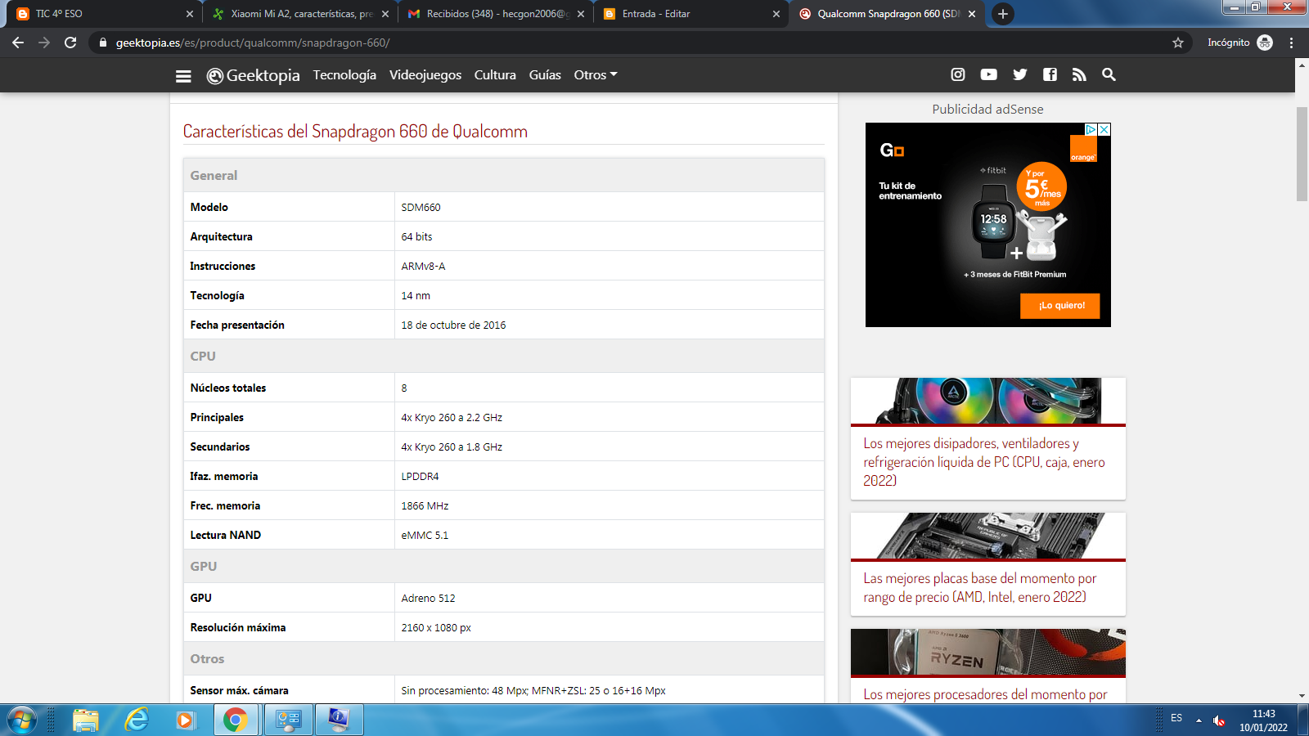Screen dimensions: 1309x736
Task: Show hidden system tray icons
Action: pyautogui.click(x=1199, y=720)
